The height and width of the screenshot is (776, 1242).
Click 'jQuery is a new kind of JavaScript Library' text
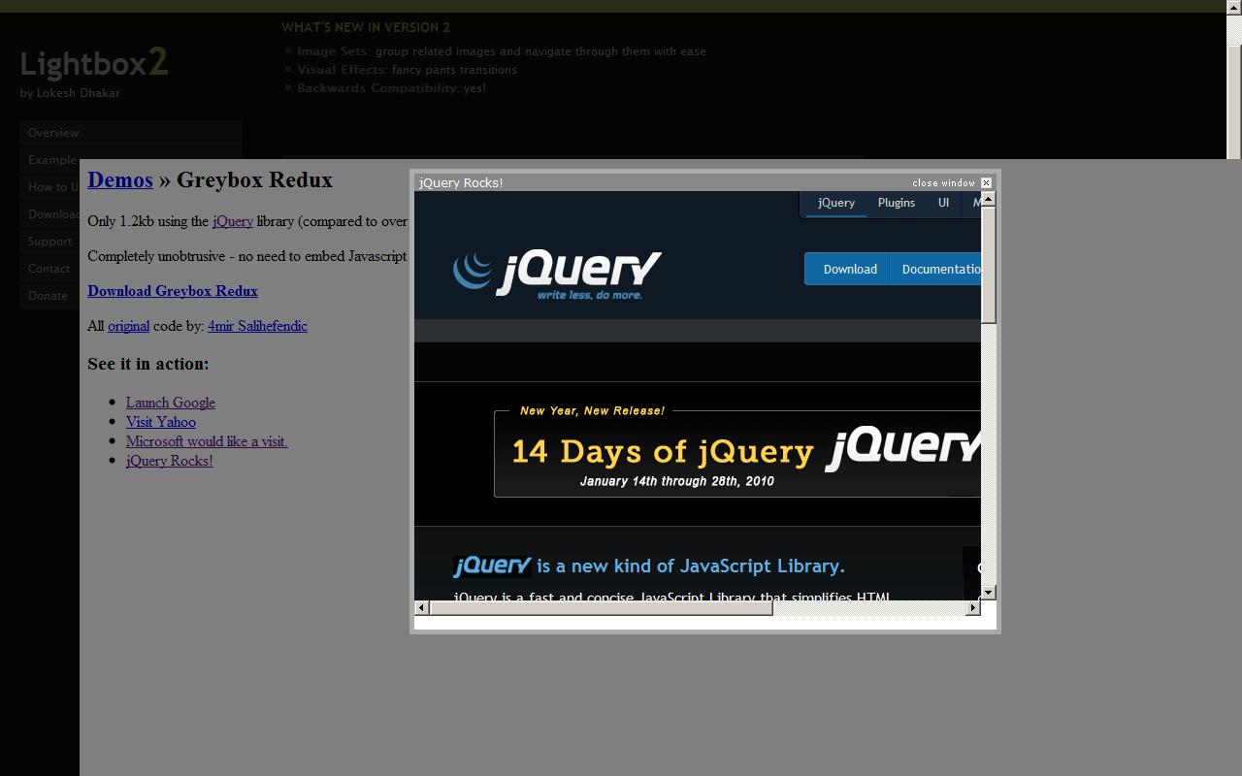649,566
